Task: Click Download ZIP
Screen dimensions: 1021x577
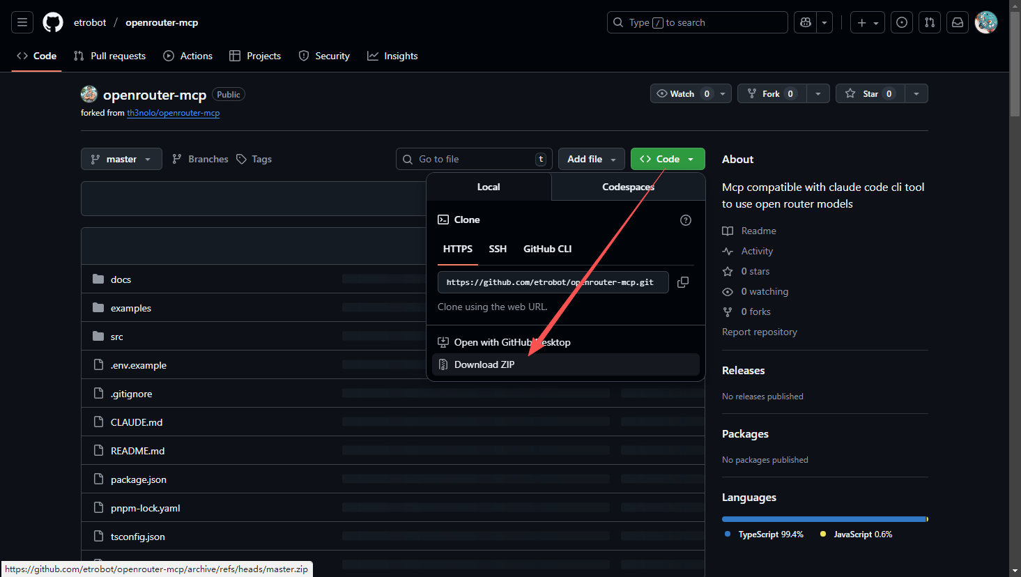Action: tap(566, 364)
